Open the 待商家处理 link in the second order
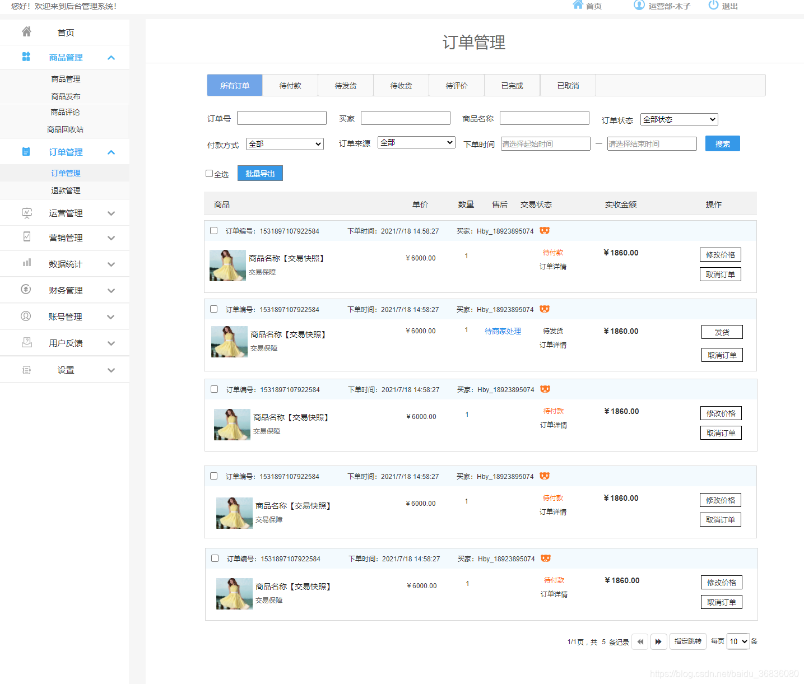The width and height of the screenshot is (804, 684). point(503,331)
